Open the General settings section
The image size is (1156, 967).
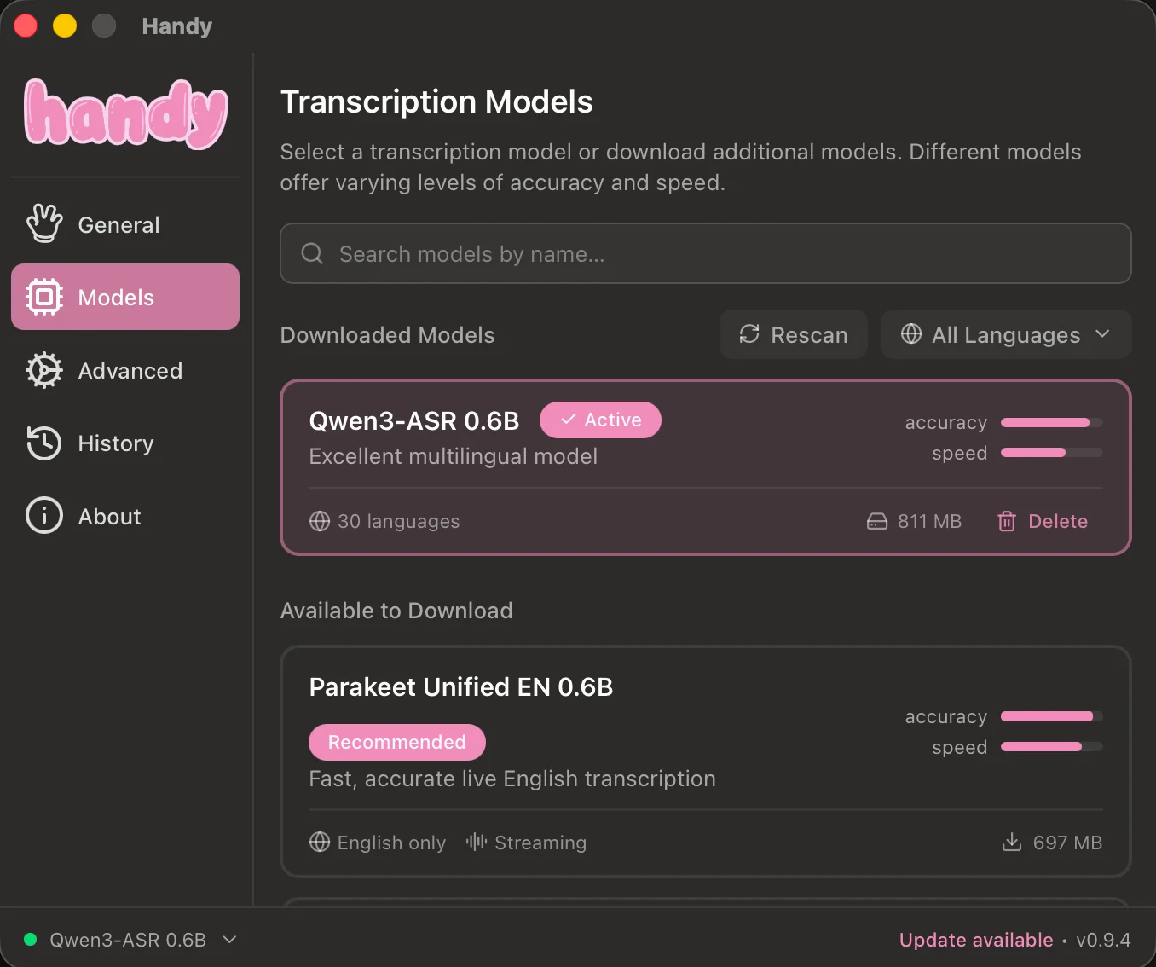point(125,224)
